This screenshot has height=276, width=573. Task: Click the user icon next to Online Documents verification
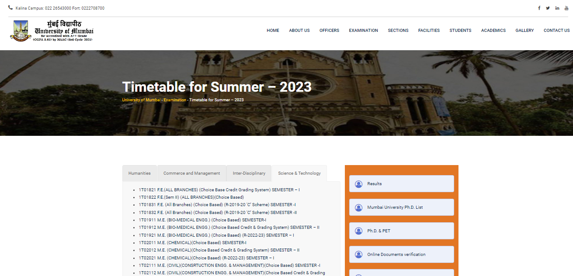click(359, 255)
